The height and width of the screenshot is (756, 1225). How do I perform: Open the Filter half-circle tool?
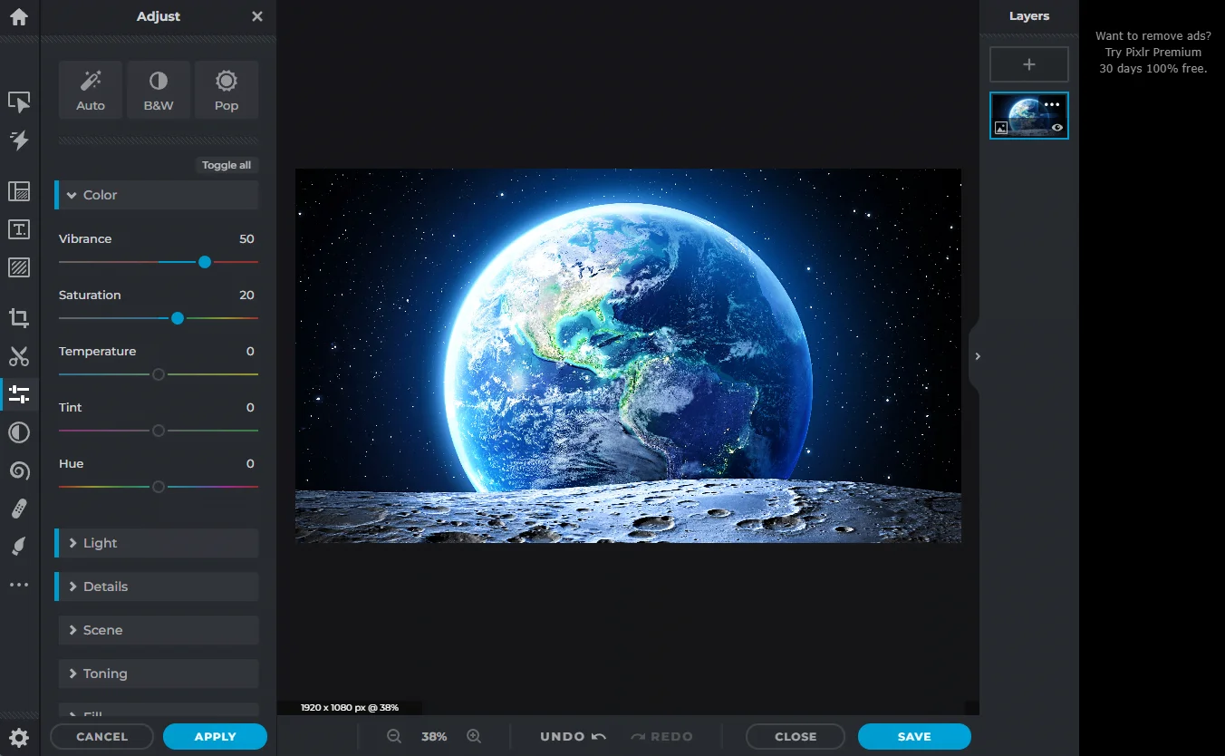[x=19, y=432]
